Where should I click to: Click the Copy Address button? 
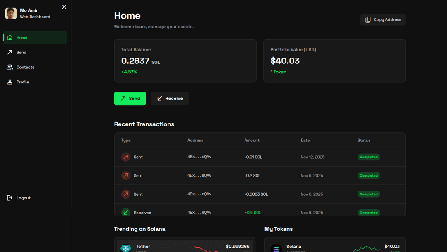(x=382, y=19)
